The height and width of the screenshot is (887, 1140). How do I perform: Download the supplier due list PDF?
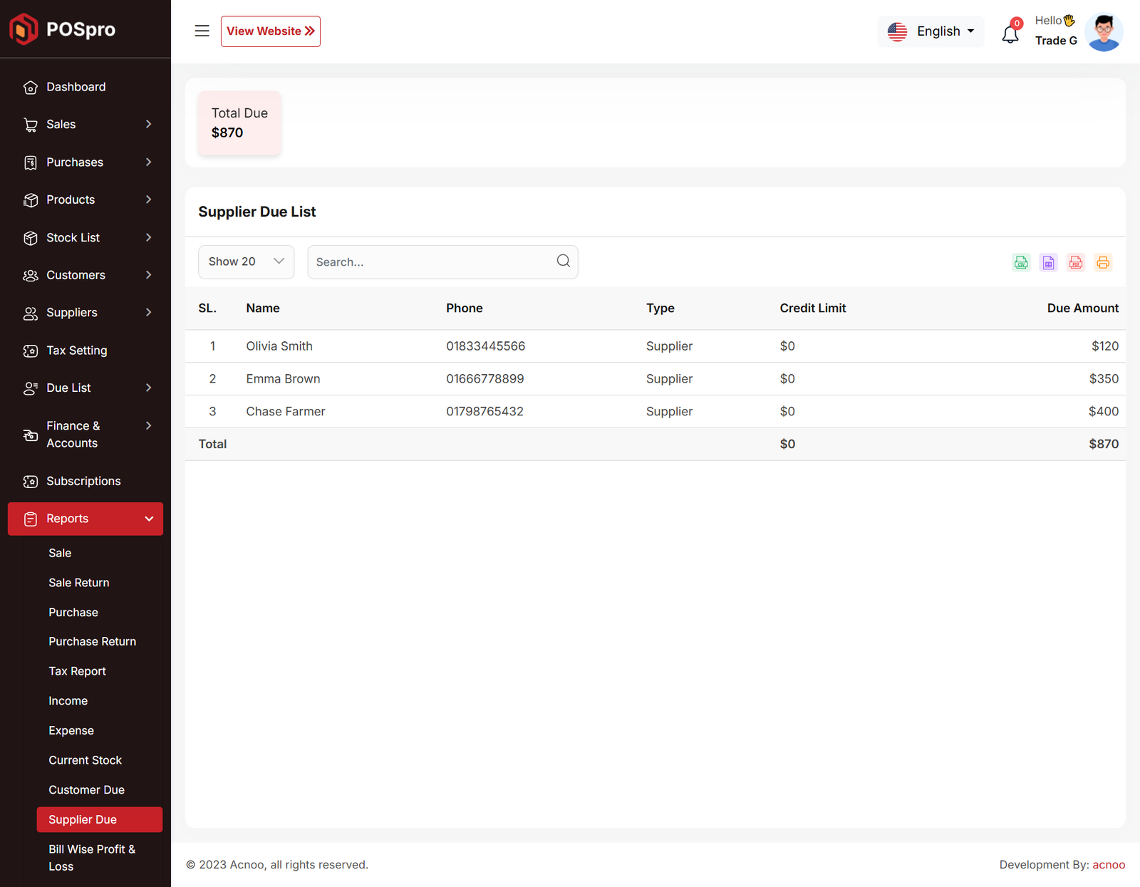click(1075, 262)
